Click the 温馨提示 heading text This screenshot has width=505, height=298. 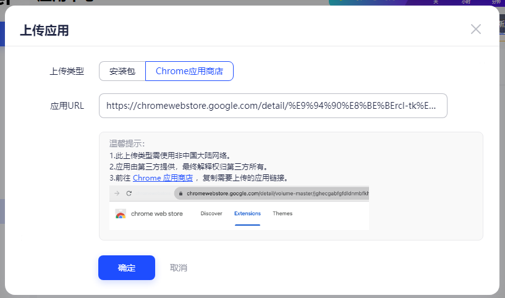127,144
